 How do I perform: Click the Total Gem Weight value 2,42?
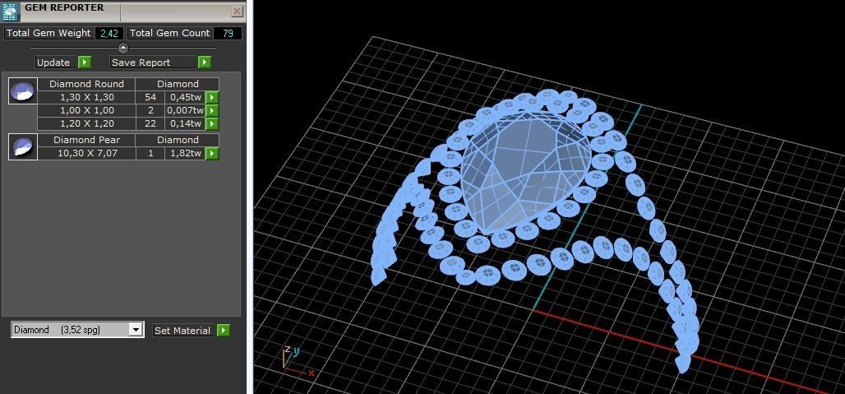coord(109,33)
